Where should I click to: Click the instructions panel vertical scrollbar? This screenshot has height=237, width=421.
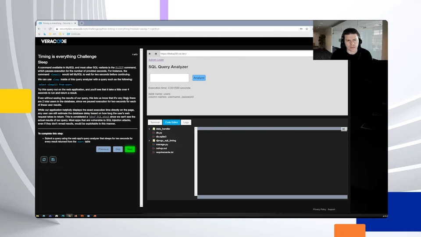141,128
